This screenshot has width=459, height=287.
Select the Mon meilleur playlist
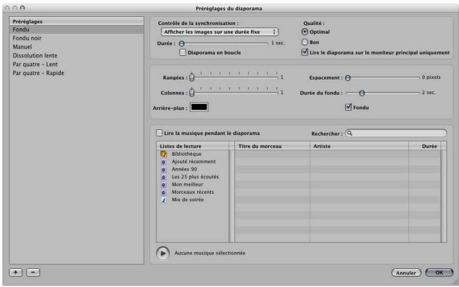(x=193, y=184)
